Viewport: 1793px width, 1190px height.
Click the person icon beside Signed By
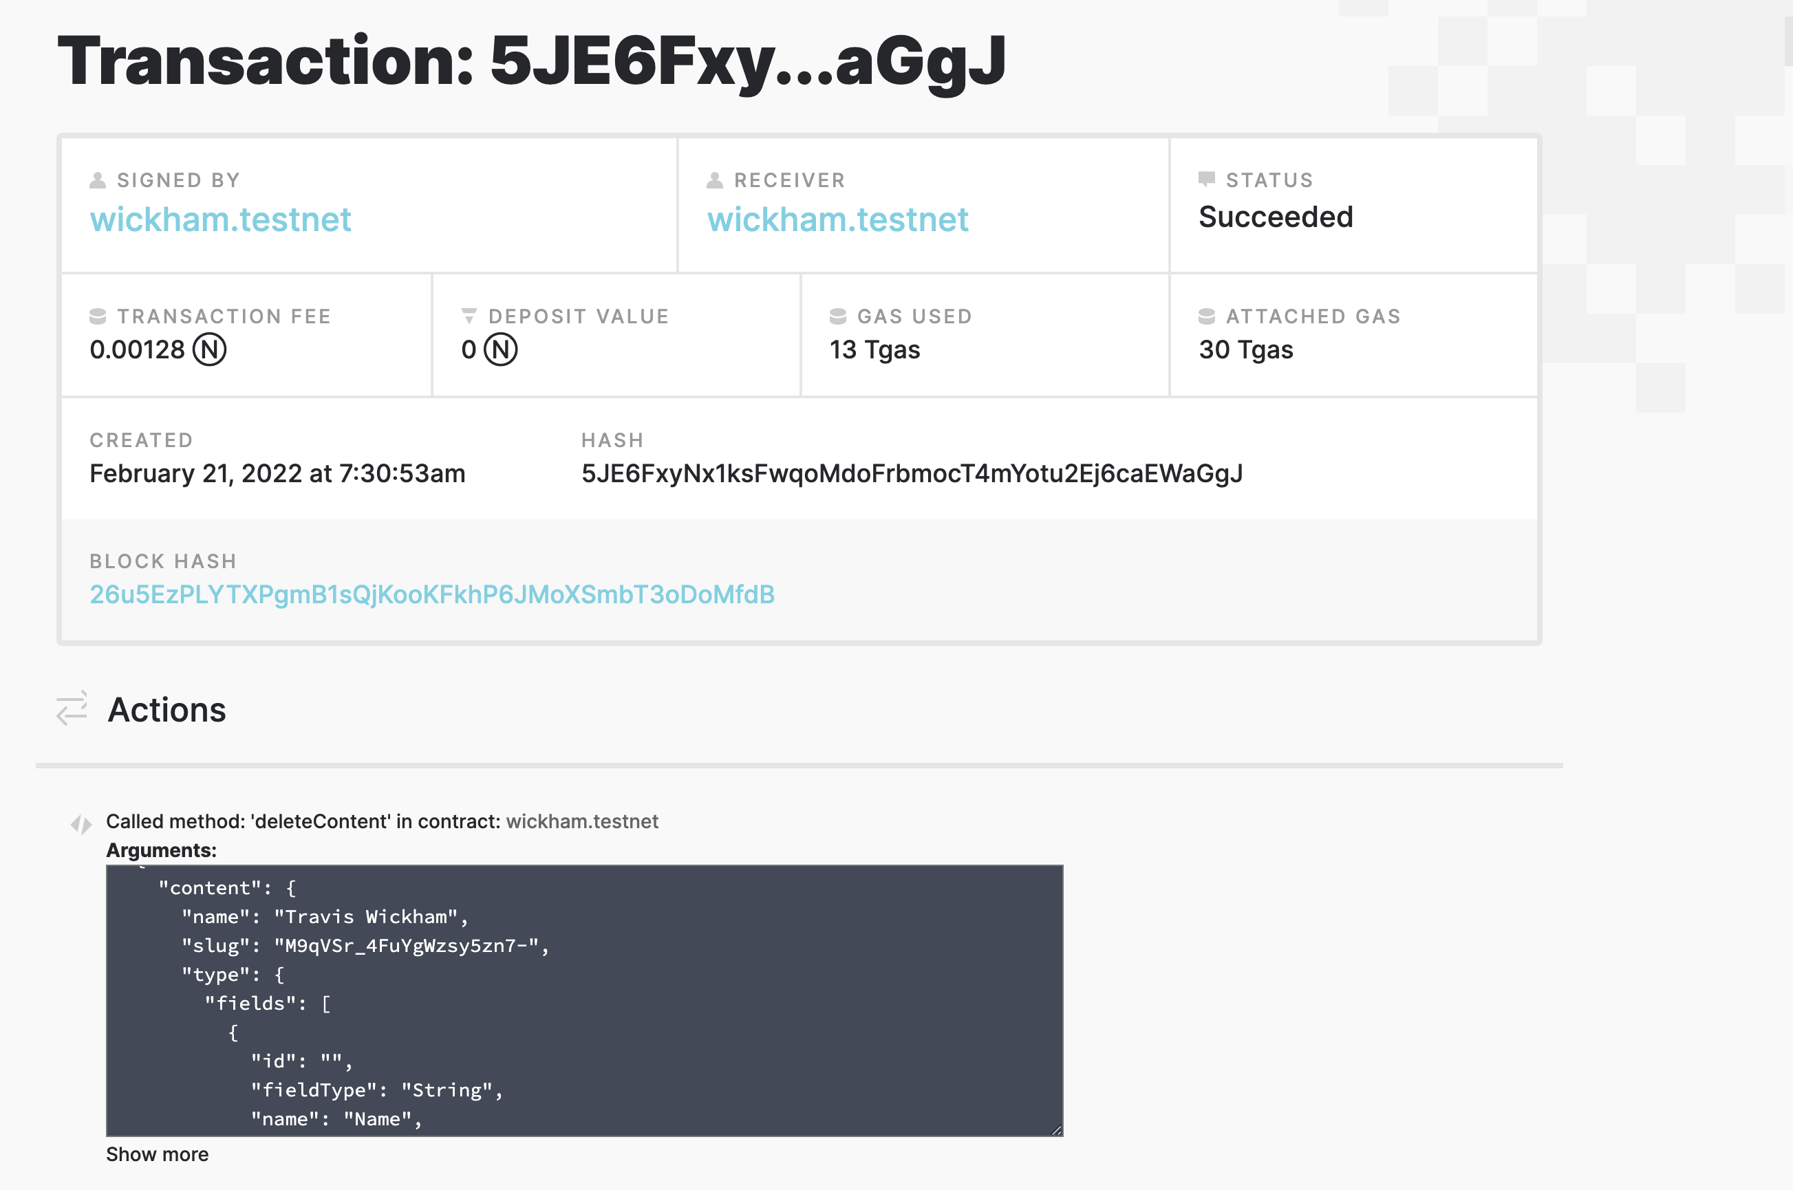98,180
